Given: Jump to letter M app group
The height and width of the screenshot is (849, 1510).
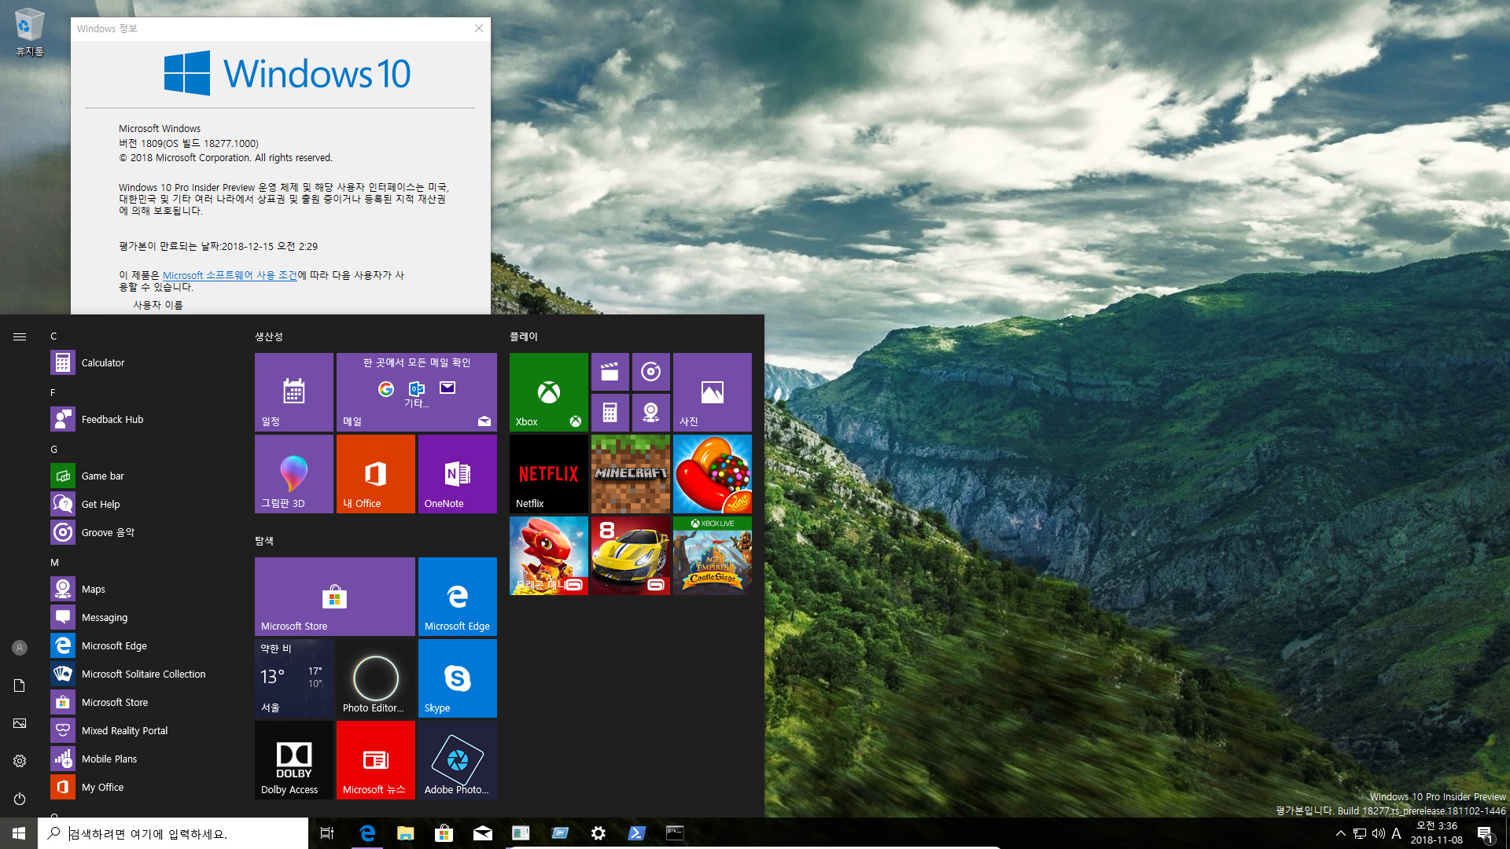Looking at the screenshot, I should coord(54,562).
